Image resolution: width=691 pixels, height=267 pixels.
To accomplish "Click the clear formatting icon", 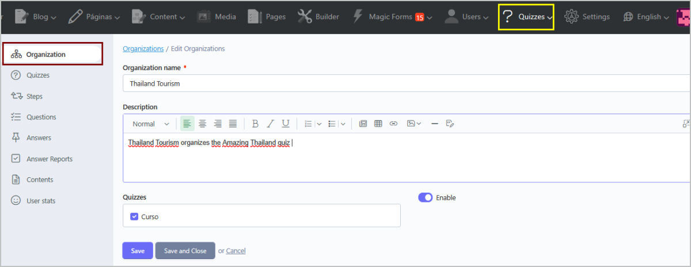I will pos(450,124).
